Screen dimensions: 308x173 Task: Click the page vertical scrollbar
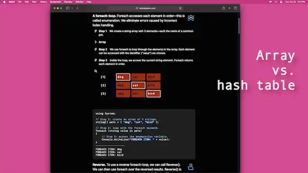(239, 26)
